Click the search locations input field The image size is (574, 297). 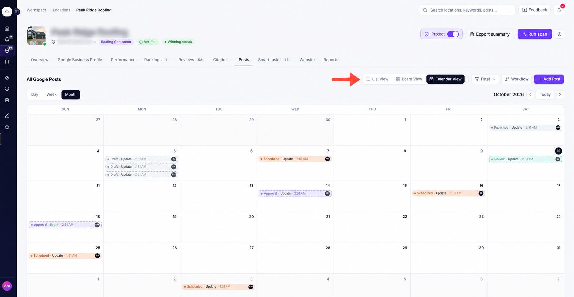467,10
